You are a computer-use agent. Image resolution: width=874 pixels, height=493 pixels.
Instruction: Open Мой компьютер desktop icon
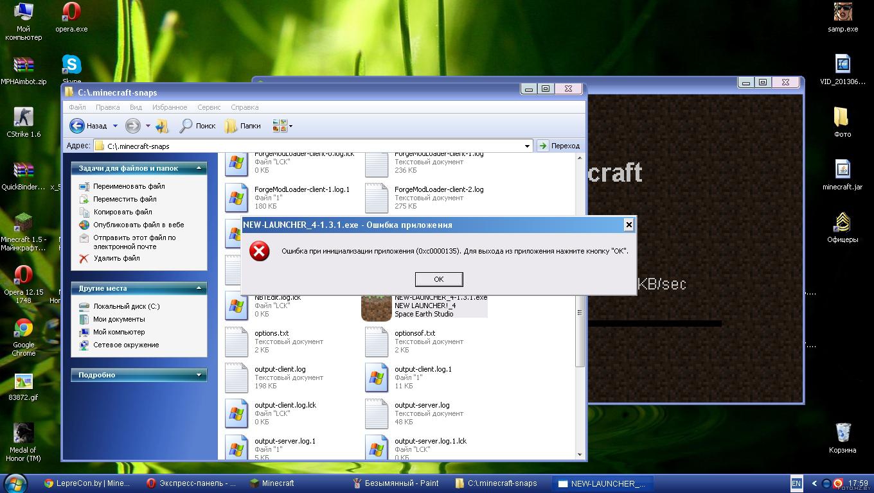(23, 21)
